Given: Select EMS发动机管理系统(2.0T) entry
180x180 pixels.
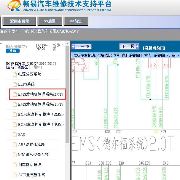Looking at the screenshot, I should [41, 94].
